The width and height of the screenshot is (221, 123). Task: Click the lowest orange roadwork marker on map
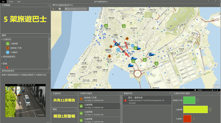pyautogui.click(x=109, y=56)
